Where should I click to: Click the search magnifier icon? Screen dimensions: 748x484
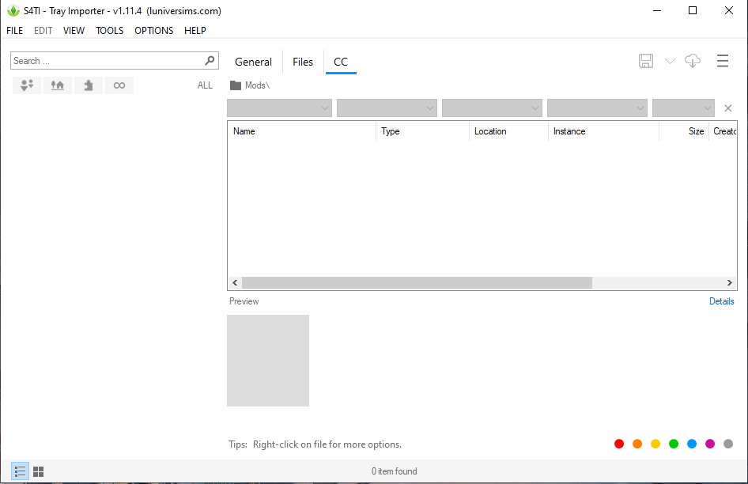(x=210, y=61)
